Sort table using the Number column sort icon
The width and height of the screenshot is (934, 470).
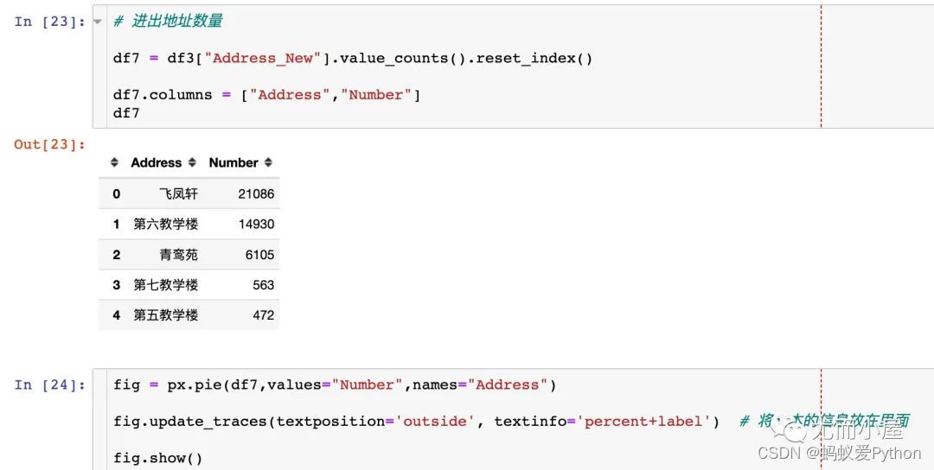tap(268, 162)
